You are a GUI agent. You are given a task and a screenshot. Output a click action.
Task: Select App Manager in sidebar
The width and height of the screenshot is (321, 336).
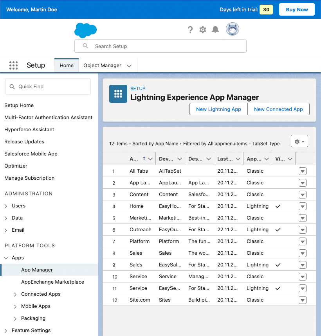[37, 270]
